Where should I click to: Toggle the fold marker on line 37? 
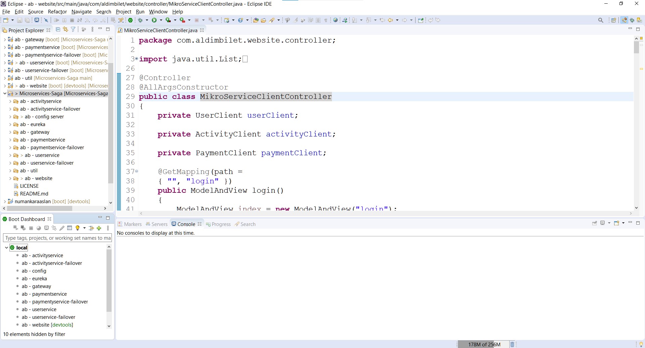pyautogui.click(x=136, y=171)
